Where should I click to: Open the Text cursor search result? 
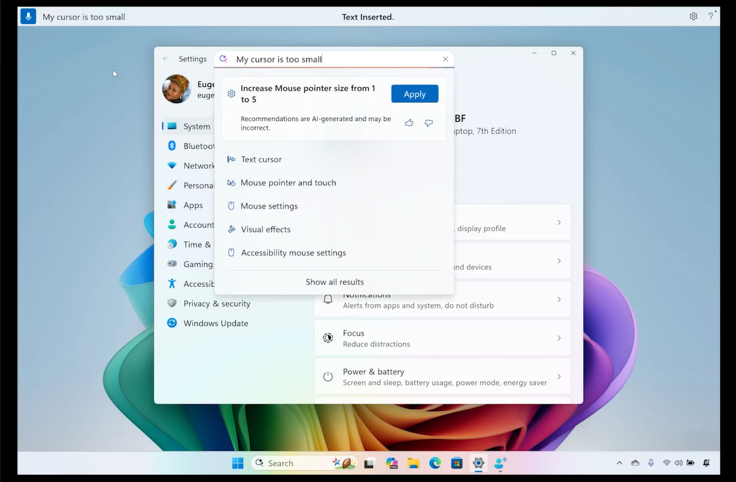261,159
